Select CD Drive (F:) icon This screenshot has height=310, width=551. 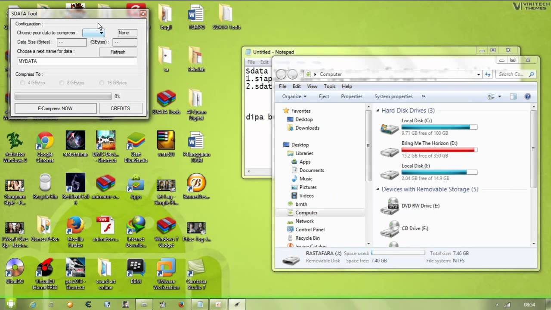pyautogui.click(x=390, y=229)
